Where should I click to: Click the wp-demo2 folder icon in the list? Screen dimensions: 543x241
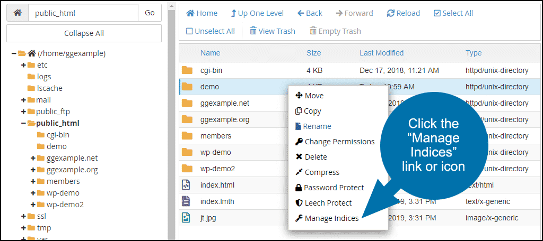[187, 169]
